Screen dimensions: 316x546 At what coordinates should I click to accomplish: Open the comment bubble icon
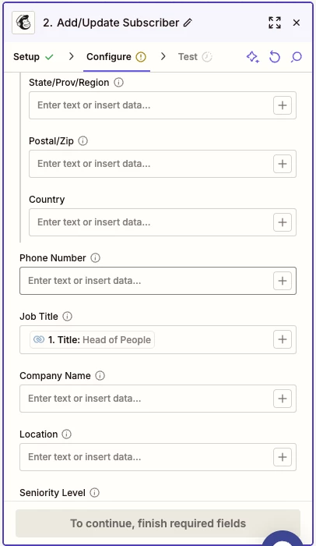point(297,57)
